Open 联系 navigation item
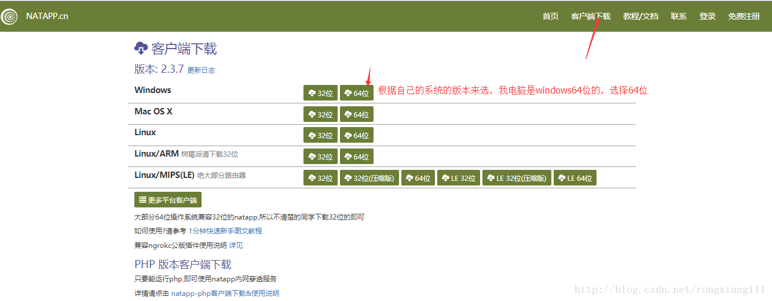Screen dimensions: 772x301 [679, 16]
